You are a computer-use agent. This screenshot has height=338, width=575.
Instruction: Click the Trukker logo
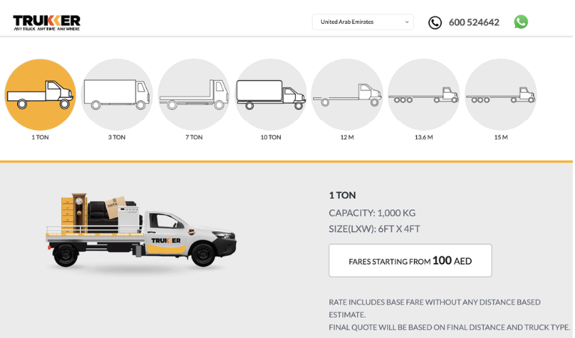point(46,22)
